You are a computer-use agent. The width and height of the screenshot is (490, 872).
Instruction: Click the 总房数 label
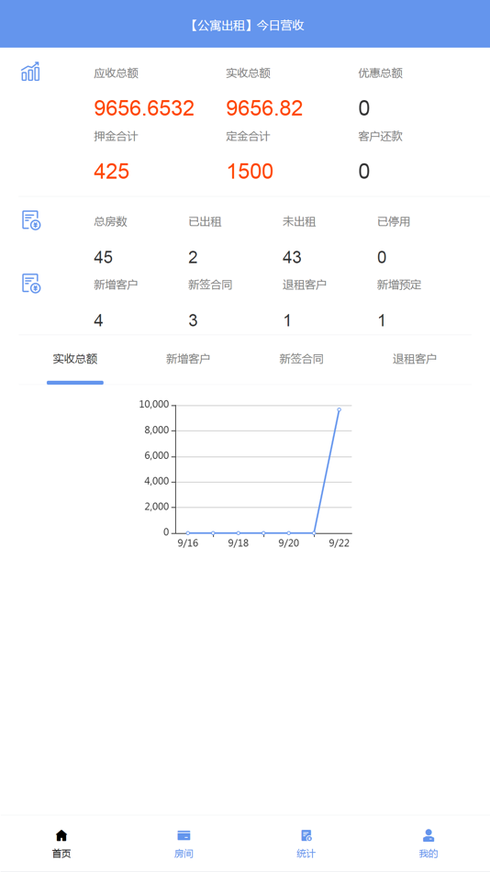110,222
